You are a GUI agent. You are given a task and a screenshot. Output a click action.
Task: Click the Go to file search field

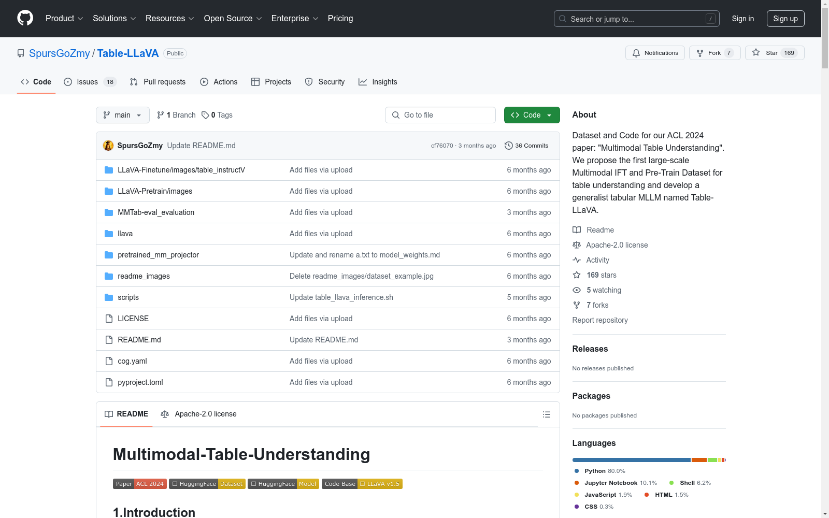point(440,115)
